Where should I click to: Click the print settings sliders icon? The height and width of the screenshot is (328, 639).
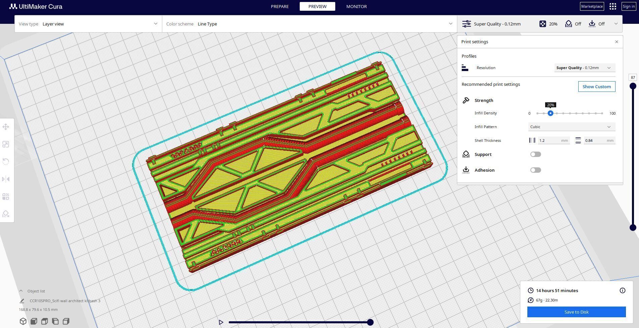pyautogui.click(x=466, y=24)
